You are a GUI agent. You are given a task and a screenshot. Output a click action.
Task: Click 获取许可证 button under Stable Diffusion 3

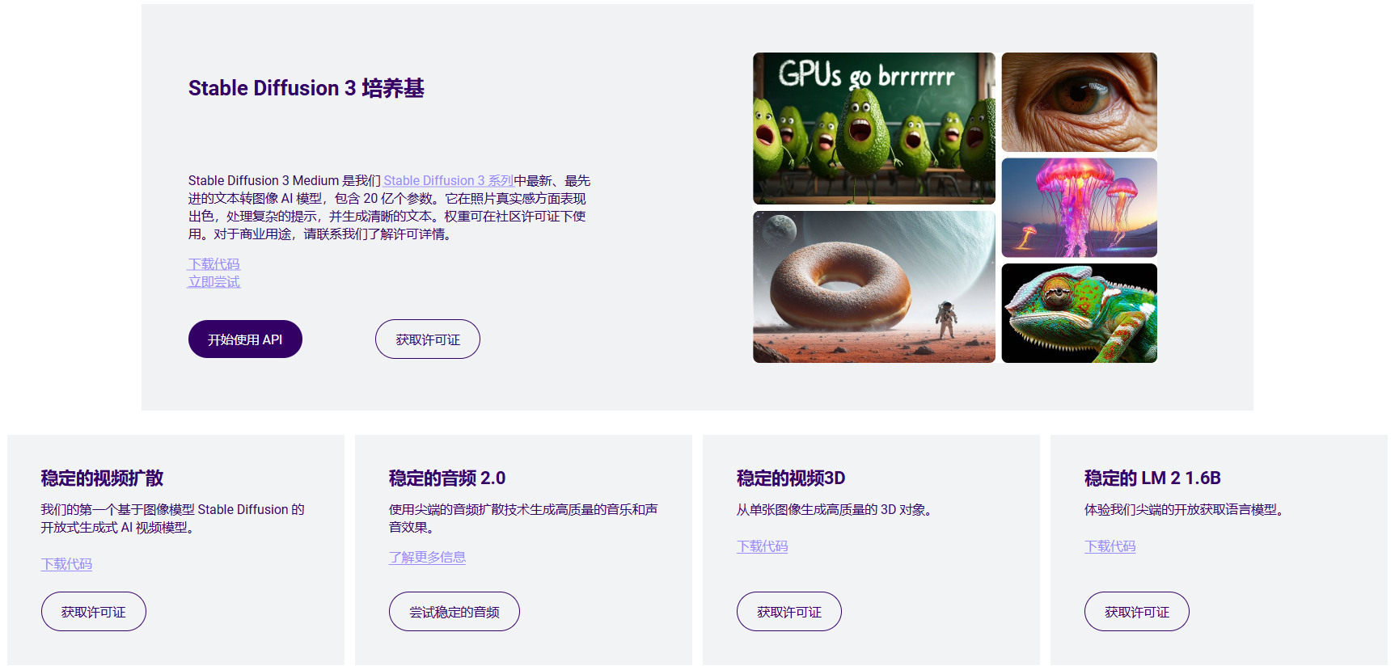point(427,339)
